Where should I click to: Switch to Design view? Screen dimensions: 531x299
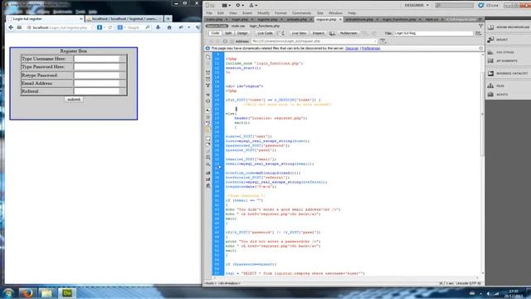point(242,33)
